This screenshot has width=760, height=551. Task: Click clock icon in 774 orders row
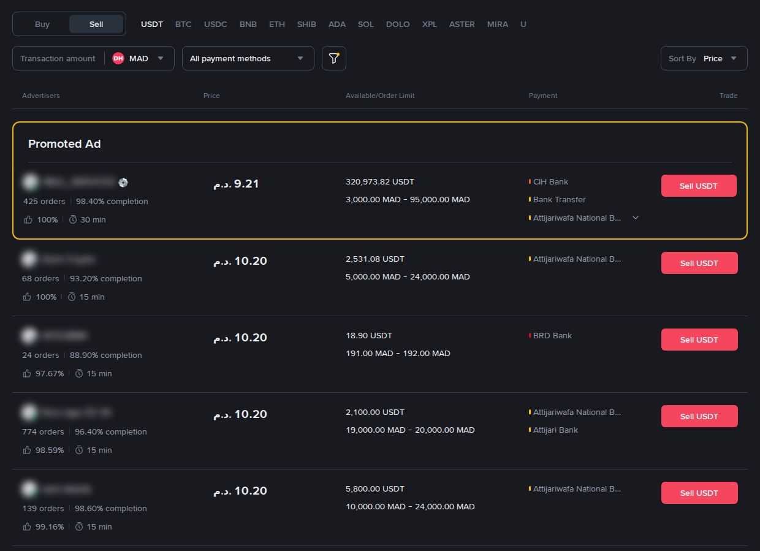click(x=79, y=450)
